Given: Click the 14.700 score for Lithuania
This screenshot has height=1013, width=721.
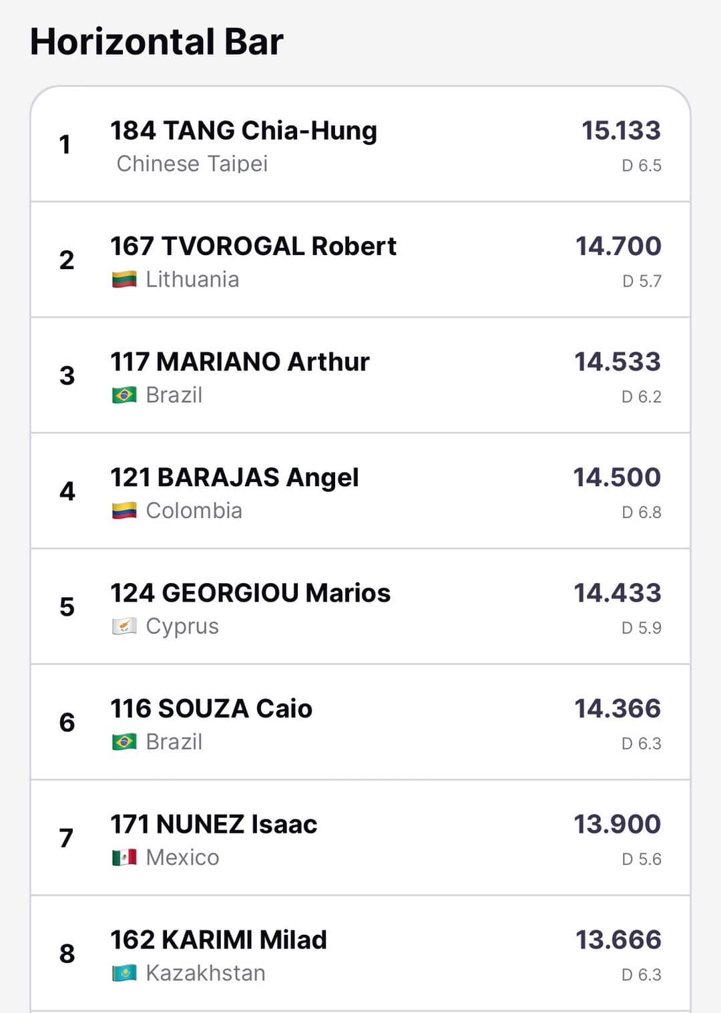Looking at the screenshot, I should 618,246.
